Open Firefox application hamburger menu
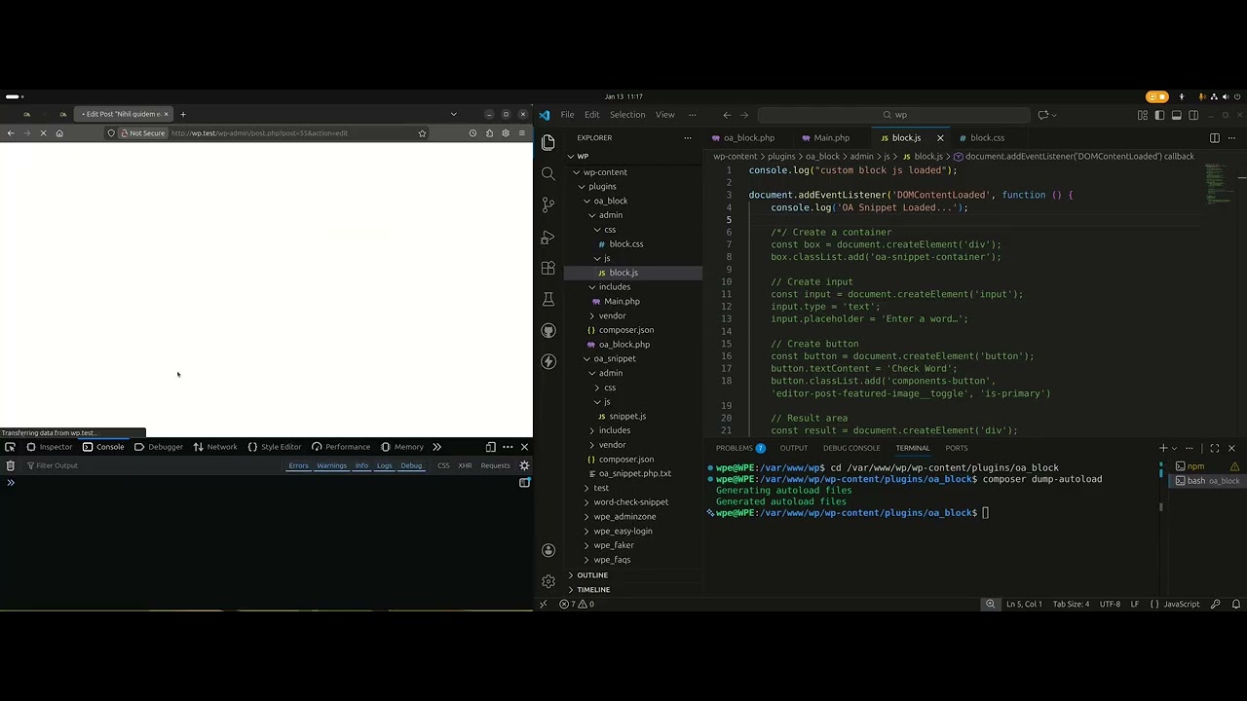This screenshot has width=1247, height=701. point(521,133)
